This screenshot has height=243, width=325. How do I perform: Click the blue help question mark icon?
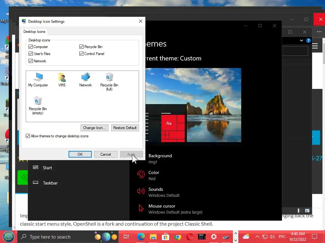(308, 40)
